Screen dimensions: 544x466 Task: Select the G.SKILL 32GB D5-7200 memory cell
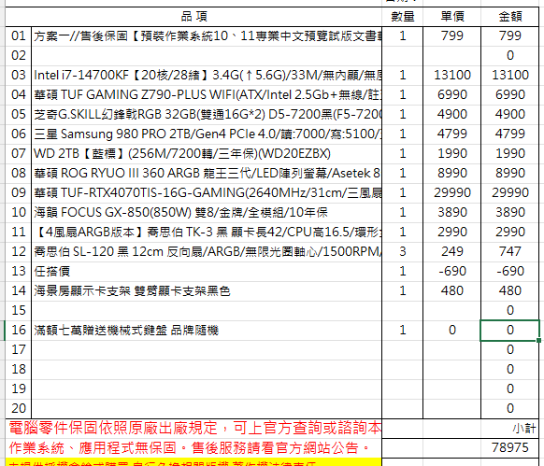click(207, 114)
